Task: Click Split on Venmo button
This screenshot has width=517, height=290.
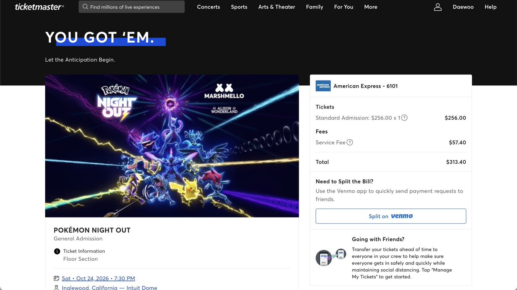Action: coord(391,216)
